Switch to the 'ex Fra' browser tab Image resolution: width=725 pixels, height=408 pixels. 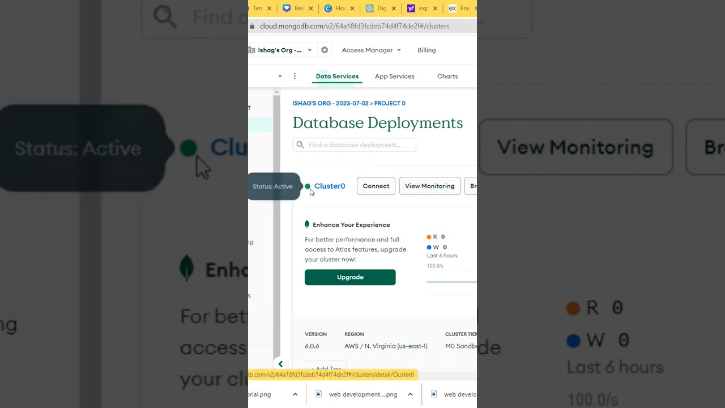click(x=460, y=8)
